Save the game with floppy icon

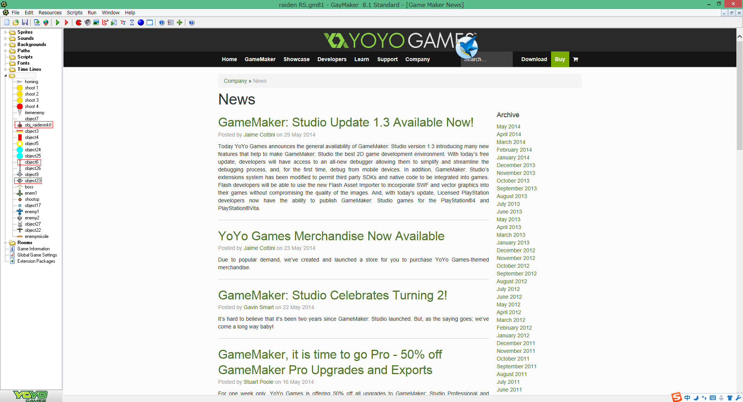pos(25,22)
